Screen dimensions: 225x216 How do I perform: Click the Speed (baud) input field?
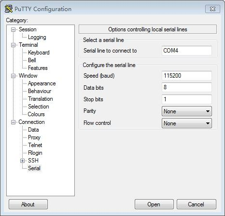point(187,76)
